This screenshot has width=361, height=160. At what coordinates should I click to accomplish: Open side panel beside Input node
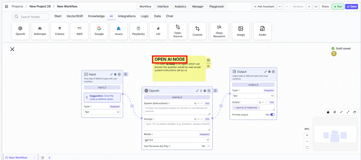(126, 74)
